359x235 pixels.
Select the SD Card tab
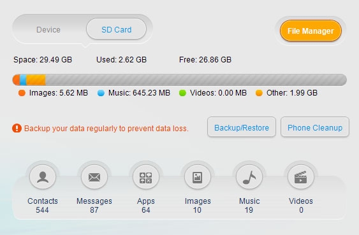pyautogui.click(x=116, y=29)
